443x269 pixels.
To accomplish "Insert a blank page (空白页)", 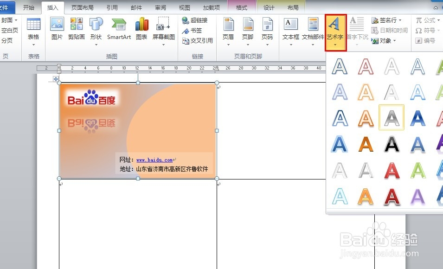I will (x=10, y=30).
